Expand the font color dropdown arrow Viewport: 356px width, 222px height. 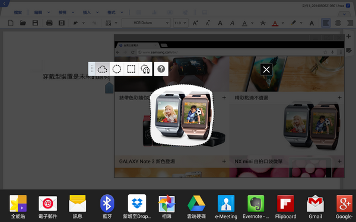point(283,23)
